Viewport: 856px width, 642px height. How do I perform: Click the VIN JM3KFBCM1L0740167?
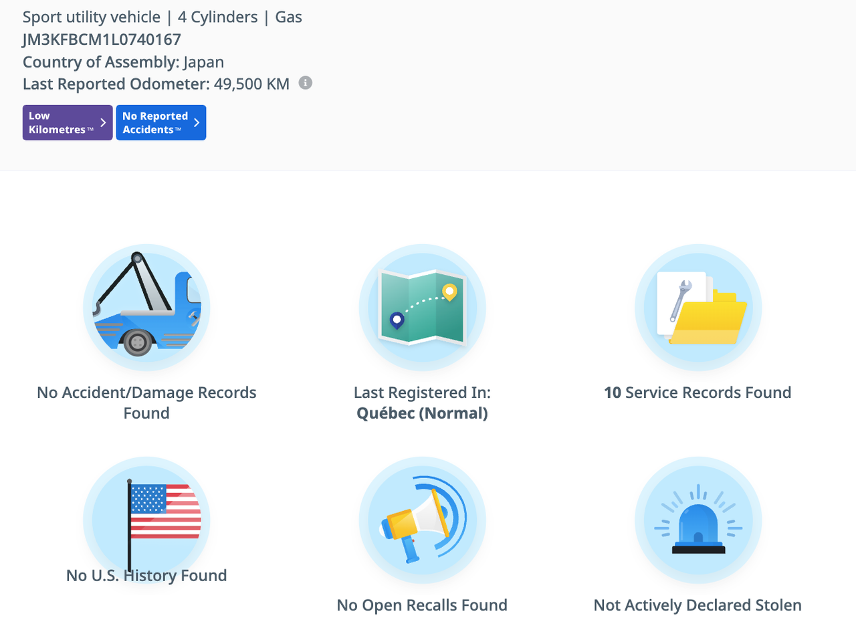pyautogui.click(x=102, y=39)
